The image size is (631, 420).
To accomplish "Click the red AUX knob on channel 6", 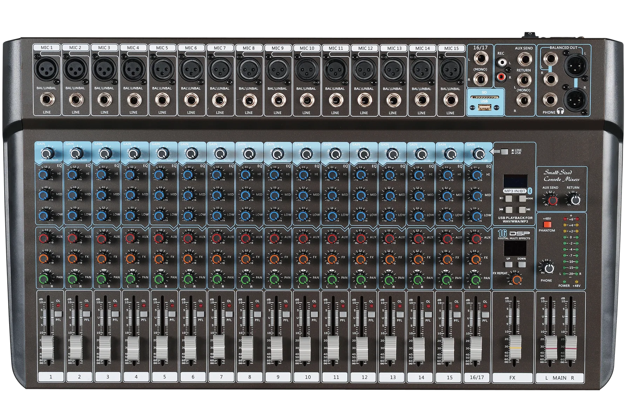I will point(188,238).
